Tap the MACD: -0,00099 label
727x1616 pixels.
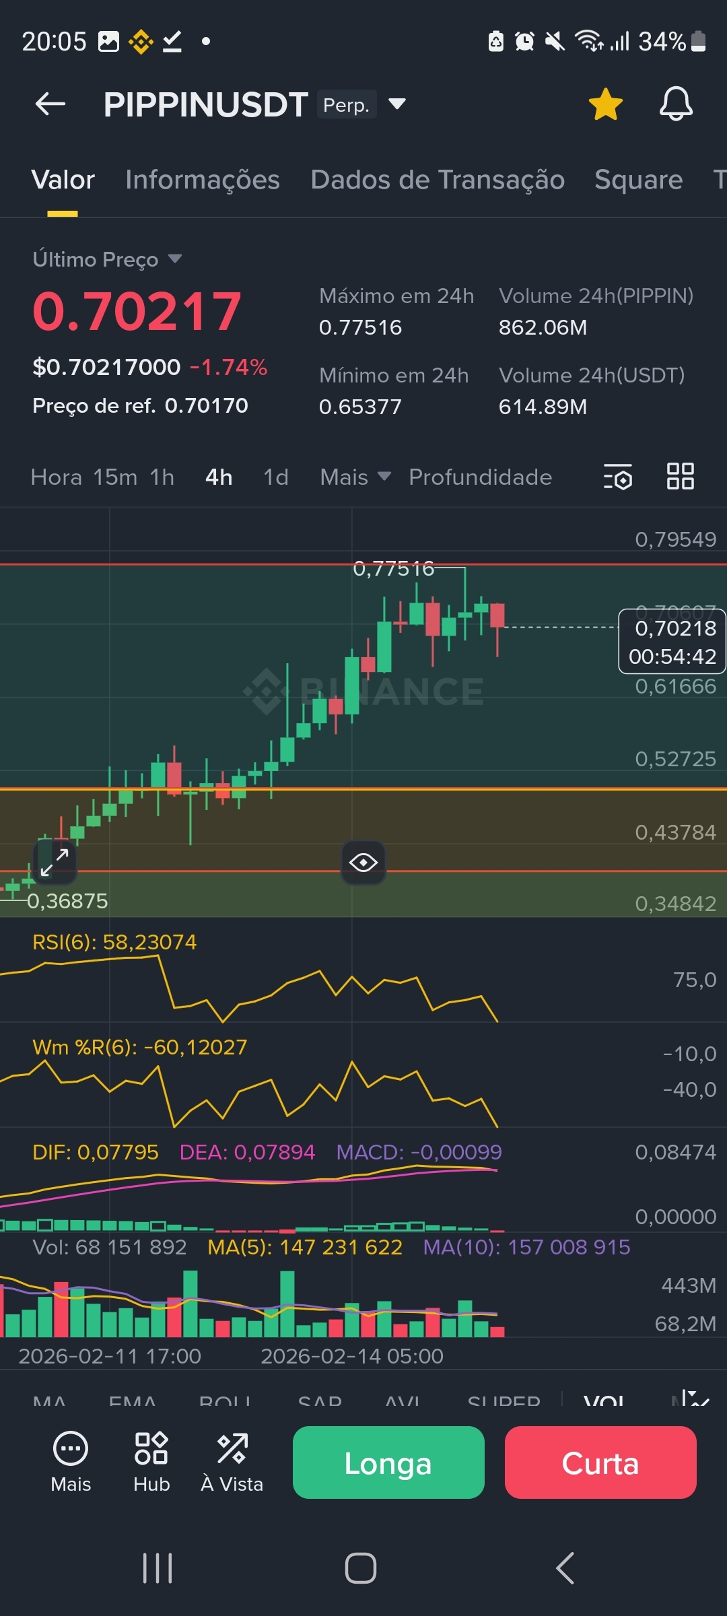click(x=419, y=1152)
